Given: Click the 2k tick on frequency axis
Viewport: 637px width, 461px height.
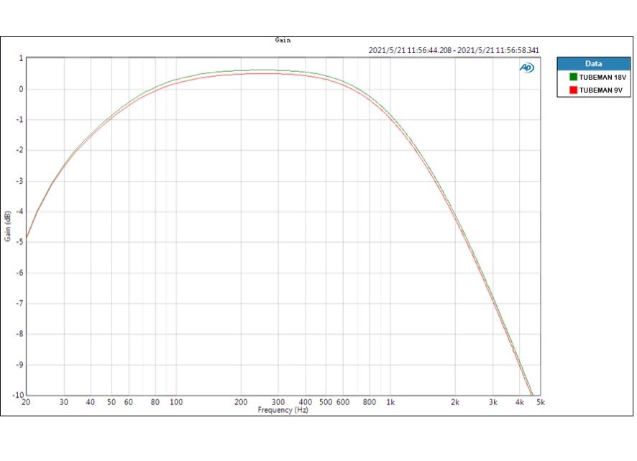Looking at the screenshot, I should (455, 402).
